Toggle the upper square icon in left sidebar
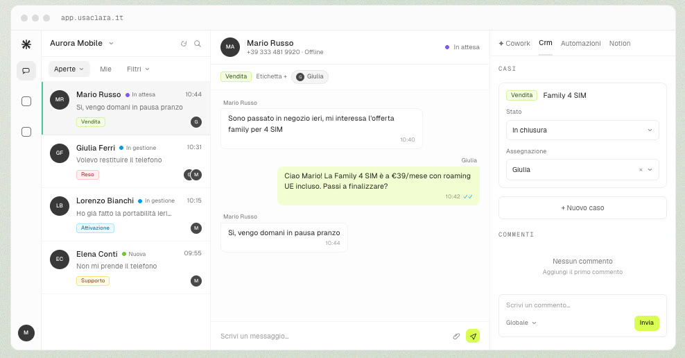 click(x=26, y=101)
